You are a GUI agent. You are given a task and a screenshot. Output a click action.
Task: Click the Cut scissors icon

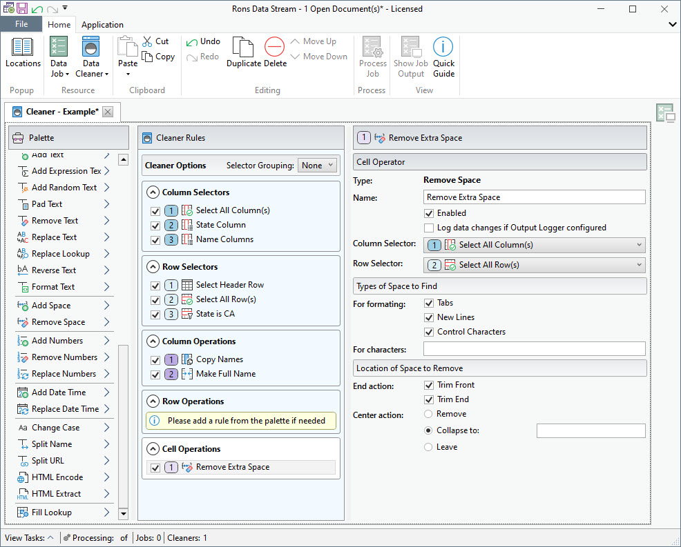tap(148, 41)
